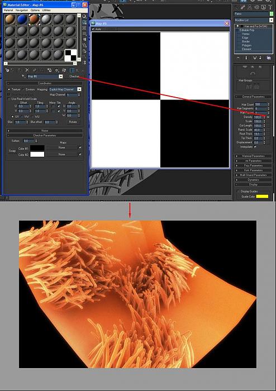The width and height of the screenshot is (276, 391).
Task: Open the Material menu
Action: pos(8,10)
